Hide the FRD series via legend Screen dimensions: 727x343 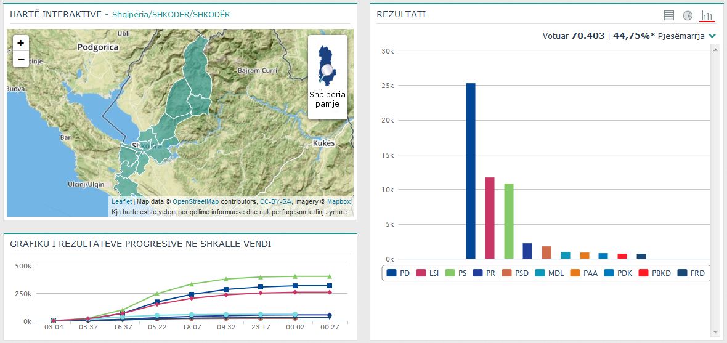pos(691,273)
